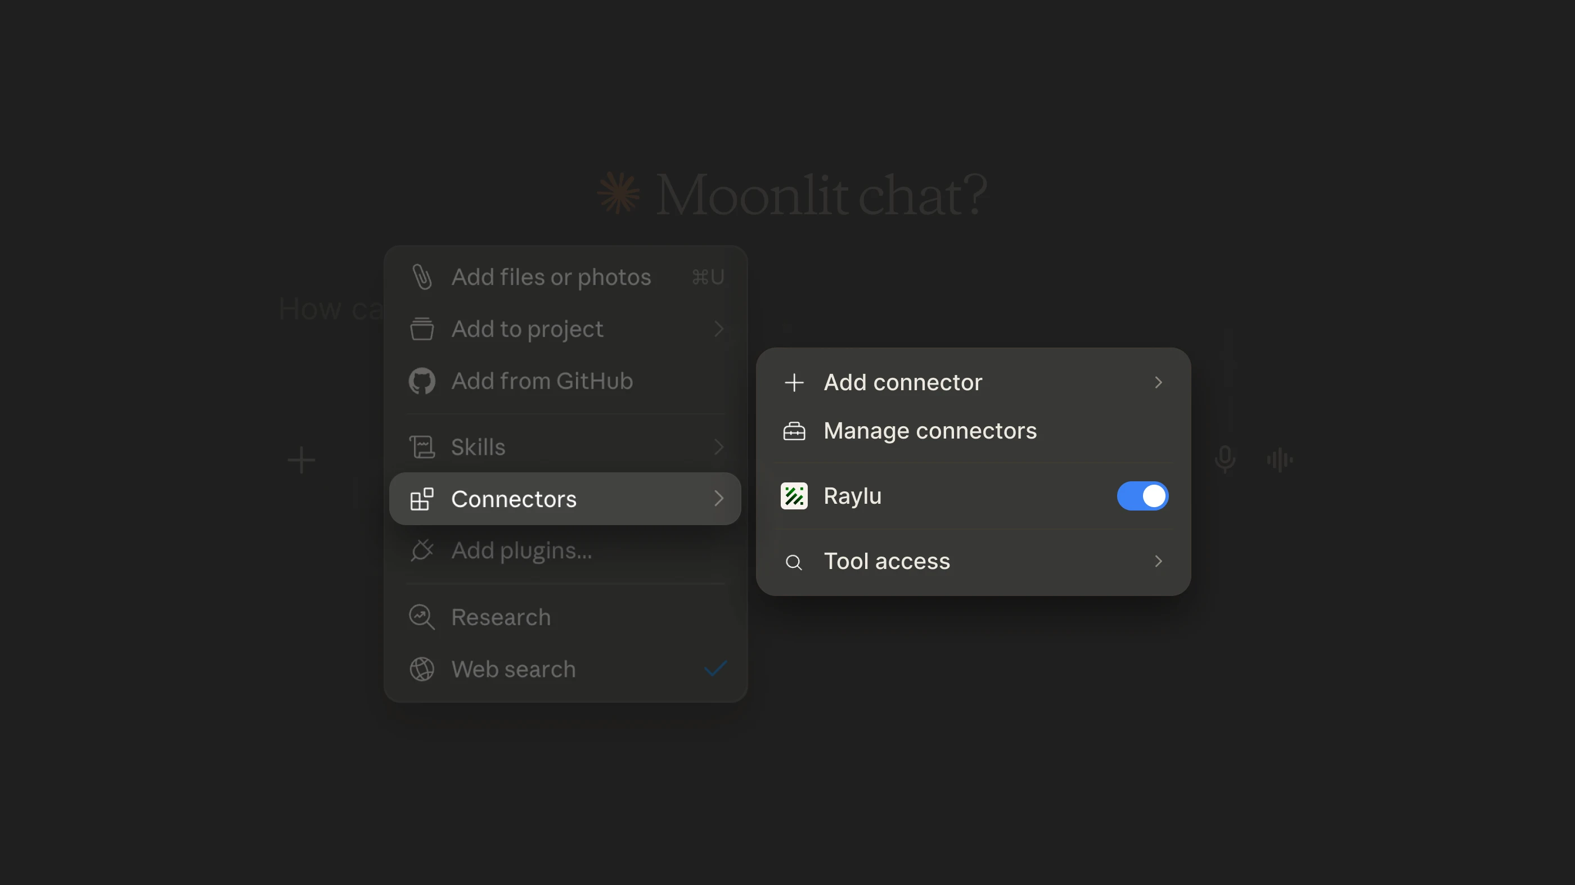The height and width of the screenshot is (885, 1575).
Task: Open the Connectors menu item
Action: (565, 499)
